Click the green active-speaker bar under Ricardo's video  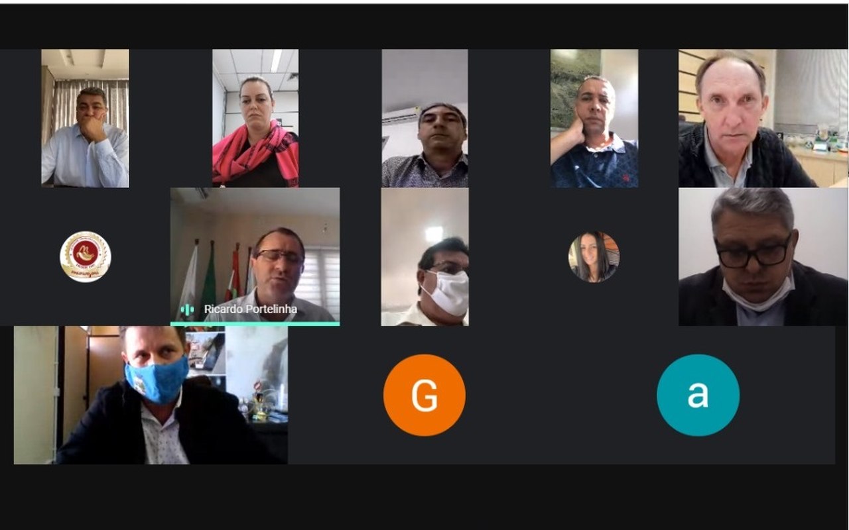(x=255, y=324)
